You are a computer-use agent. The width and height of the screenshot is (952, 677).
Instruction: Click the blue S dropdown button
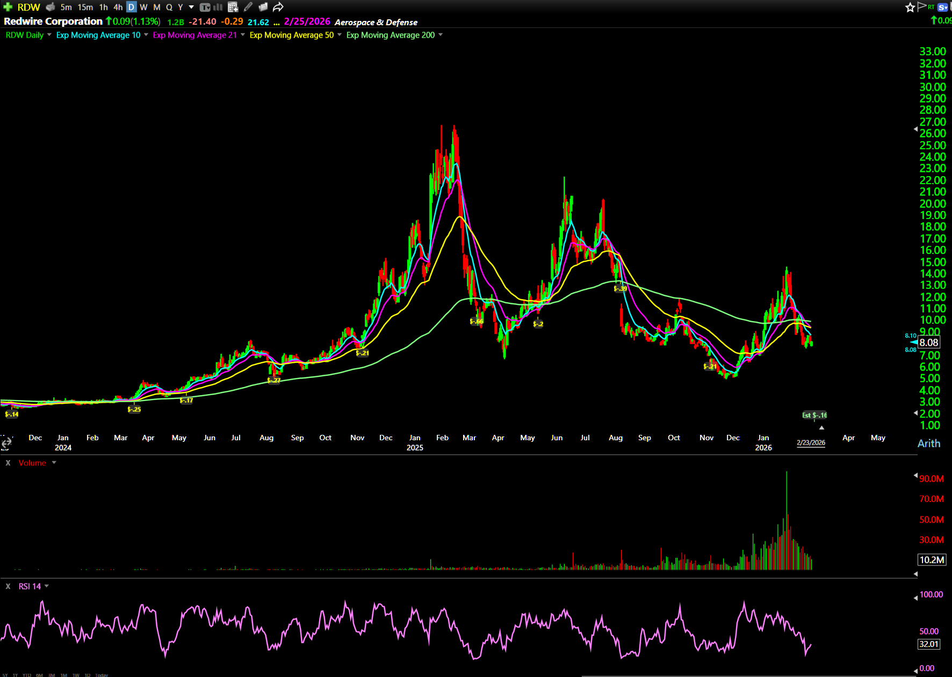pos(943,7)
